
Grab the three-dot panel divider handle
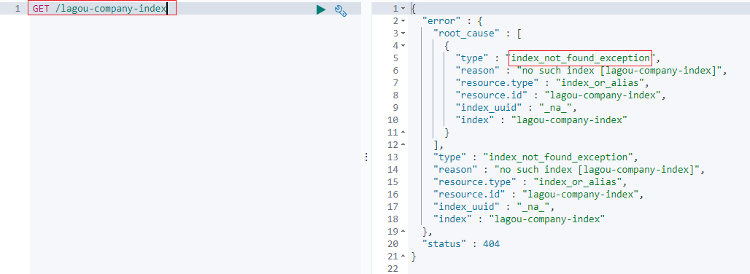pos(366,157)
